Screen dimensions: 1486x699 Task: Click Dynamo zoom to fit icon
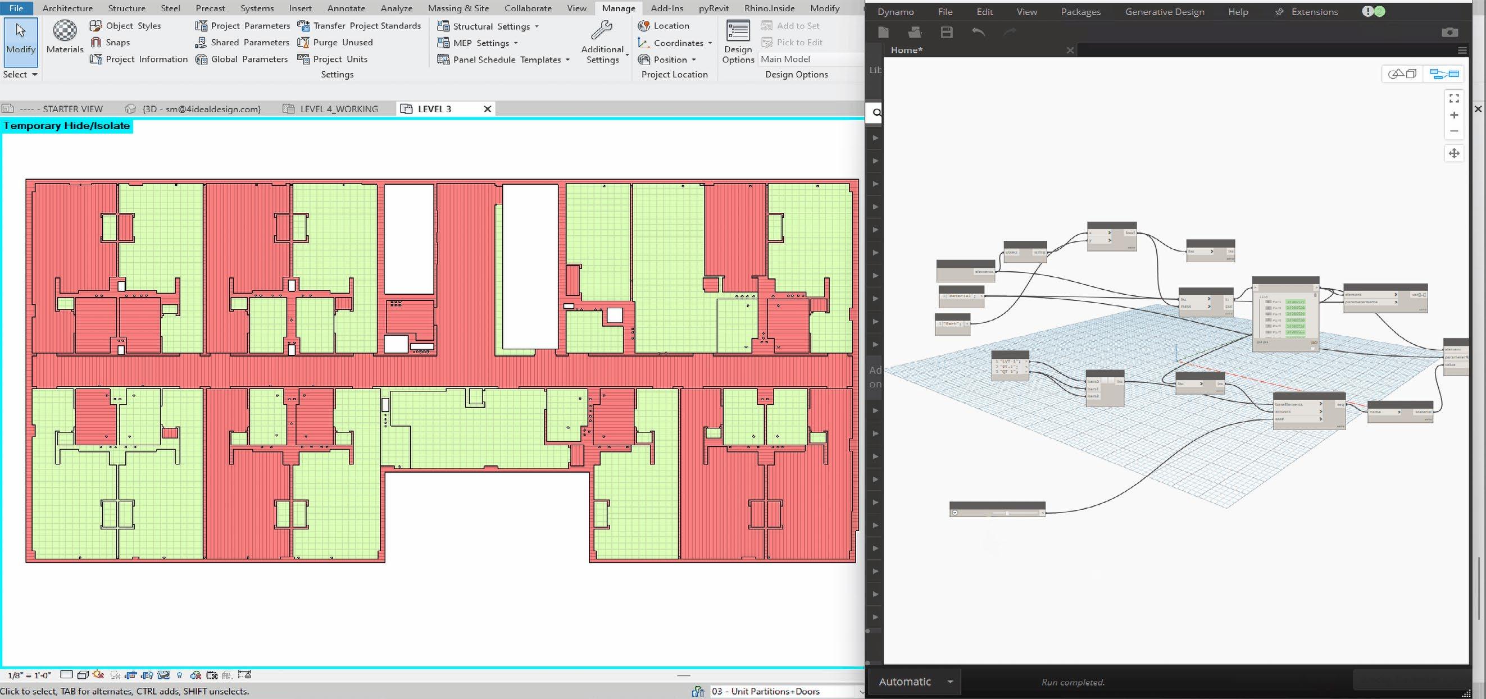pos(1455,99)
